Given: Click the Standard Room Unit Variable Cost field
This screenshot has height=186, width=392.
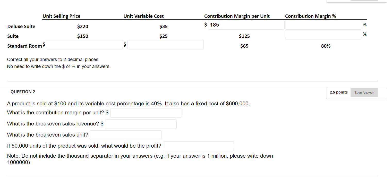Looking at the screenshot, I should point(165,44).
